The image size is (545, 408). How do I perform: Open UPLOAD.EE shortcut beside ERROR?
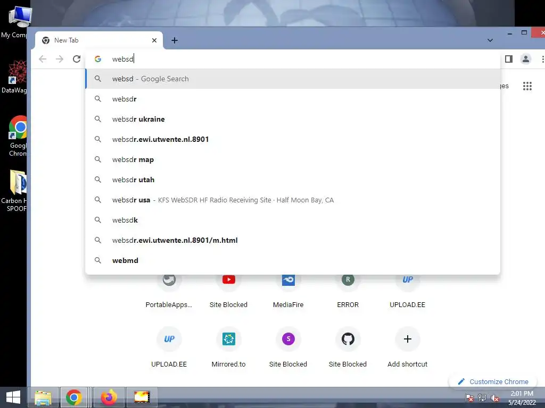coord(407,291)
